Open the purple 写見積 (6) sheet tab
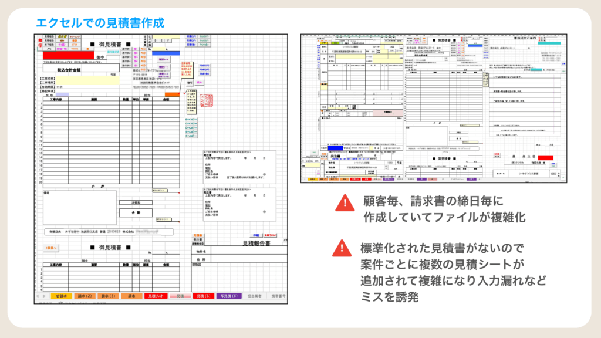Viewport: 601px width, 338px height. (x=229, y=296)
